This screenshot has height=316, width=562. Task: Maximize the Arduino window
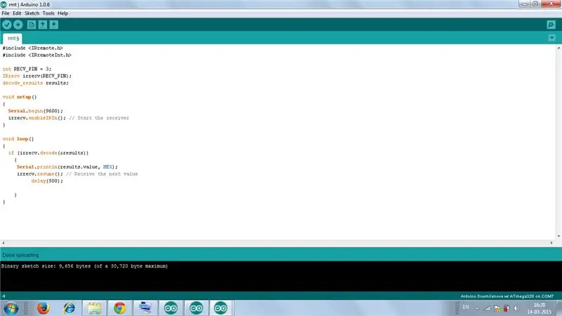535,4
